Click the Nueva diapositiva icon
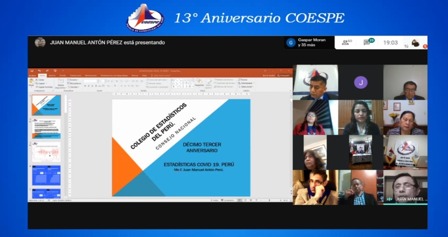 point(60,83)
